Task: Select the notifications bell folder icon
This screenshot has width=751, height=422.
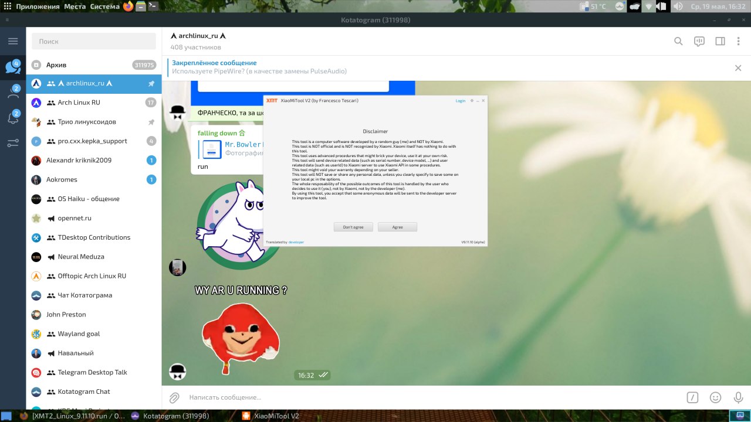Action: coord(13,117)
